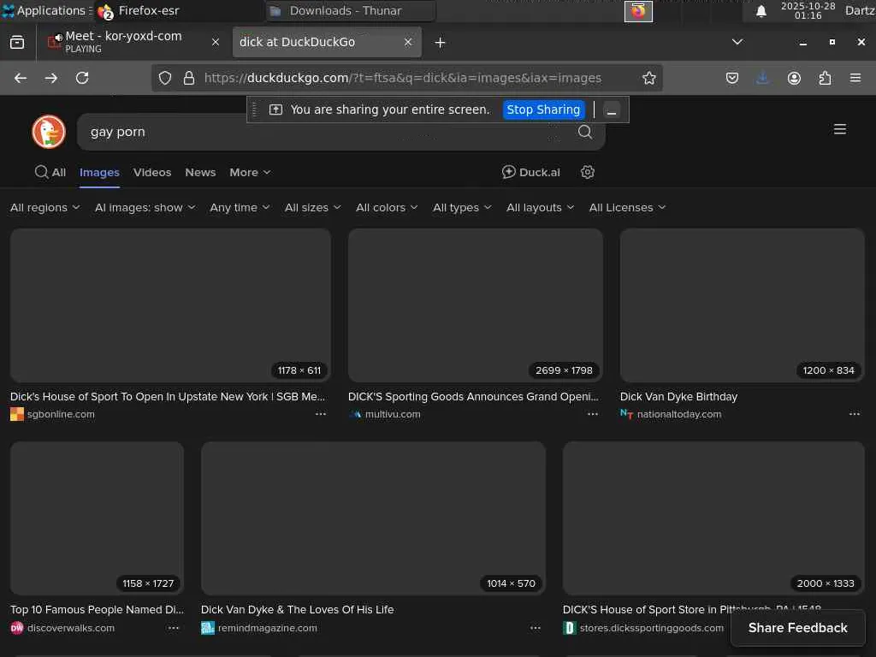The image size is (876, 657).
Task: Switch to the All results tab
Action: pyautogui.click(x=50, y=172)
